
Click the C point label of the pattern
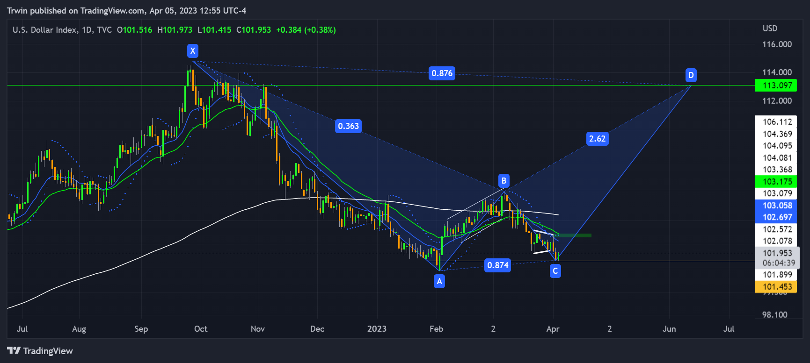555,271
